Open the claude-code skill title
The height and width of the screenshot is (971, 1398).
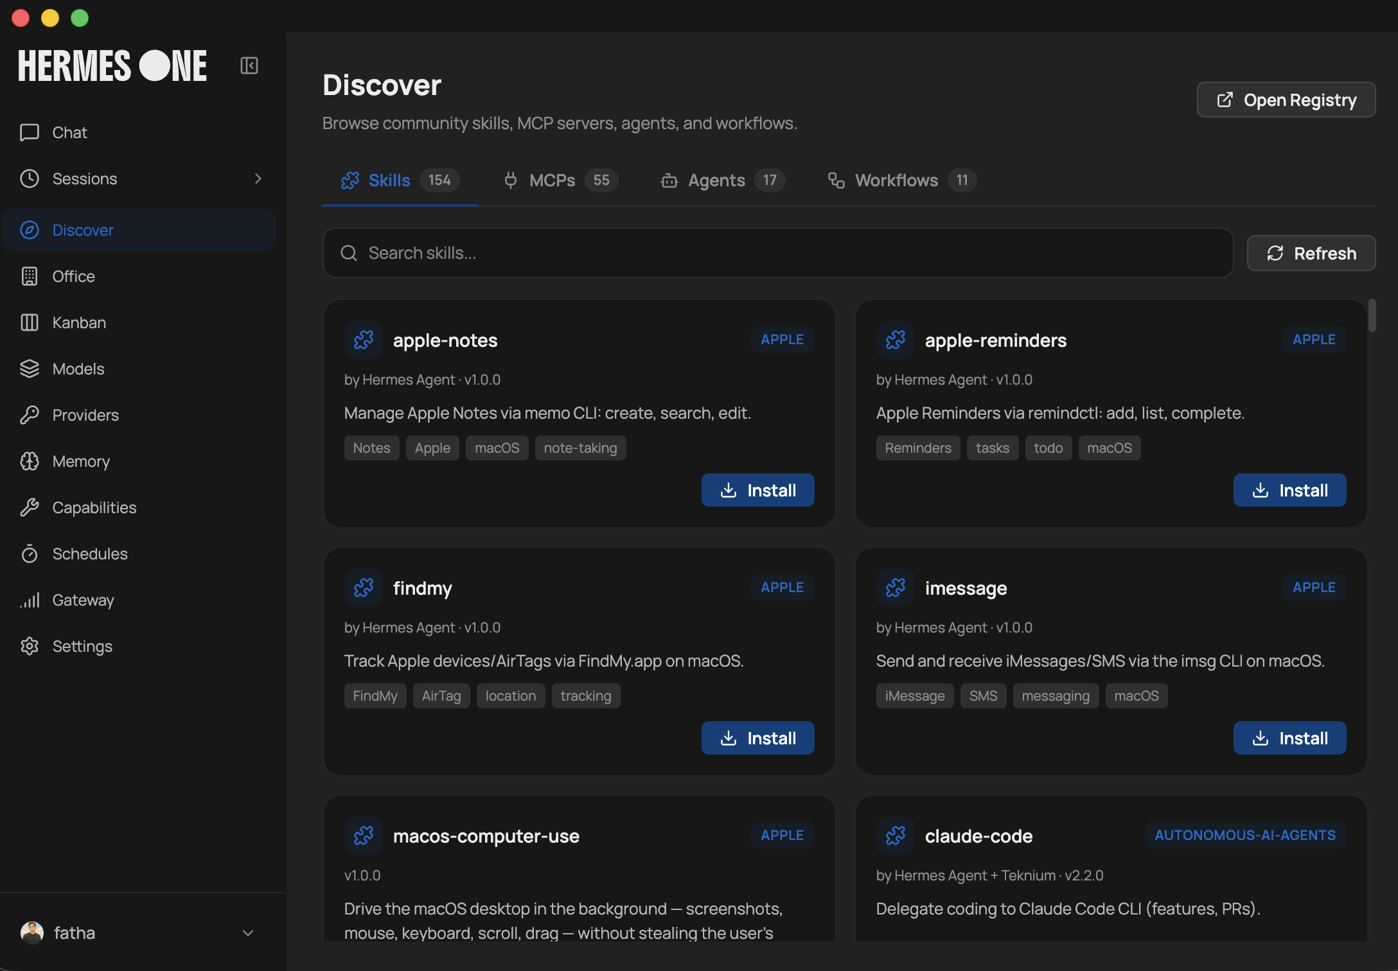978,836
